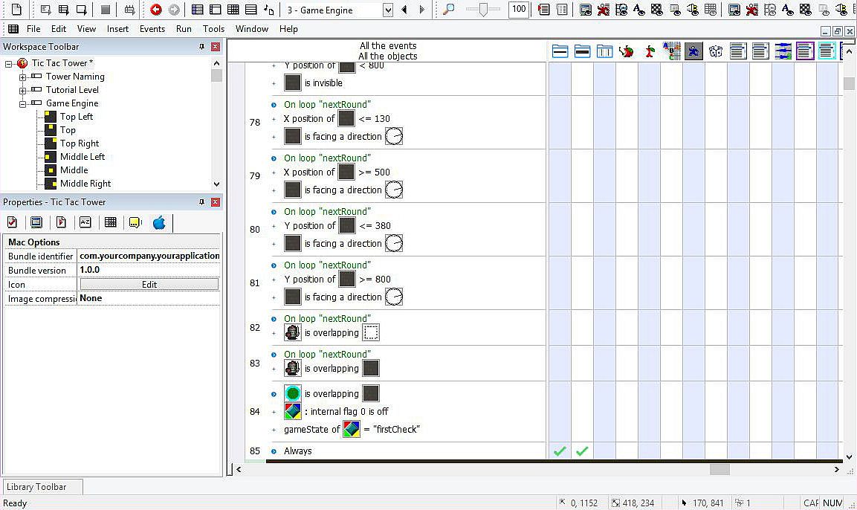This screenshot has width=857, height=510.
Task: Click the zoom slider handle in toolbar
Action: [x=485, y=10]
